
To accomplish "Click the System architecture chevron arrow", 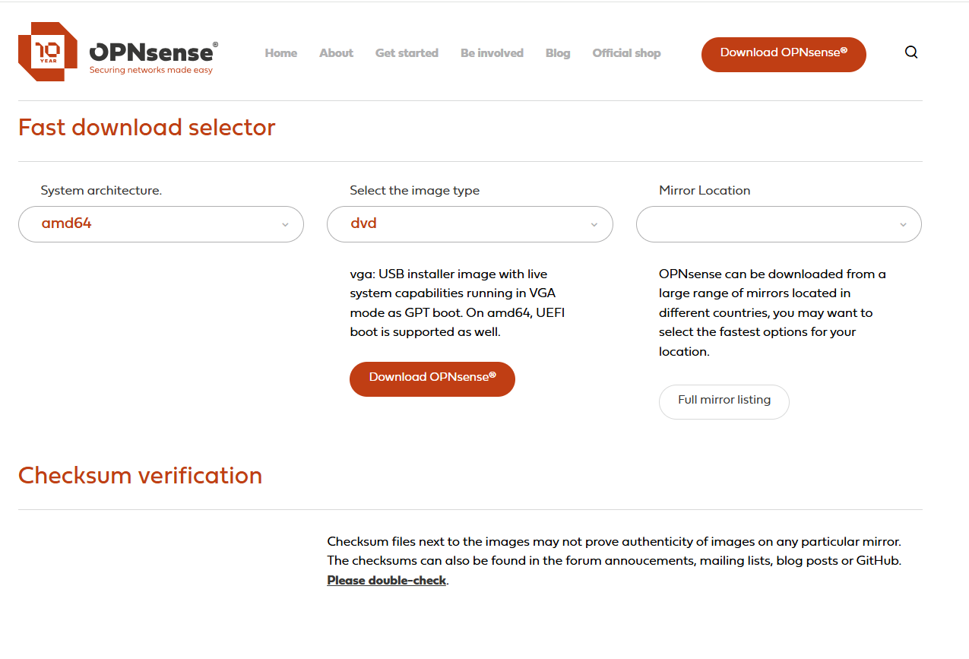I will (285, 224).
